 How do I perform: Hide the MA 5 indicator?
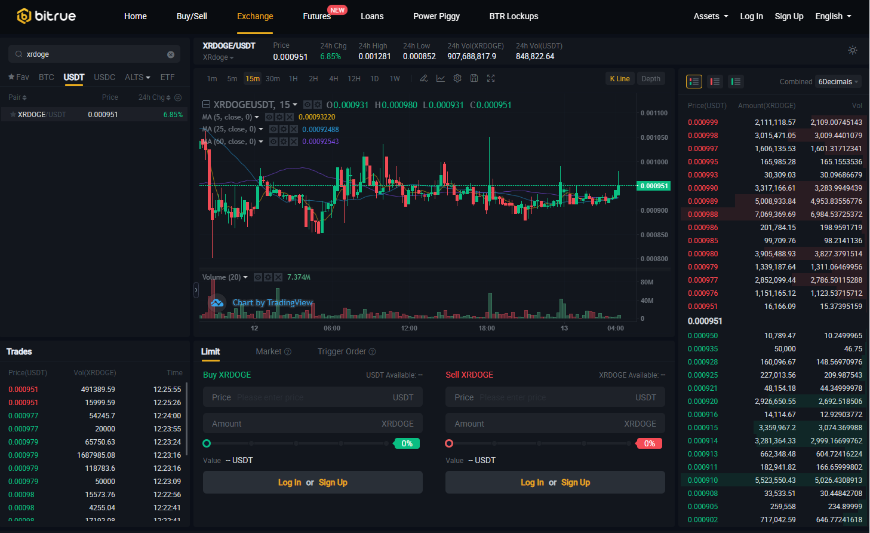click(x=269, y=117)
